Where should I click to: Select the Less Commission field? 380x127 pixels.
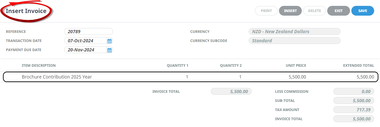(354, 92)
